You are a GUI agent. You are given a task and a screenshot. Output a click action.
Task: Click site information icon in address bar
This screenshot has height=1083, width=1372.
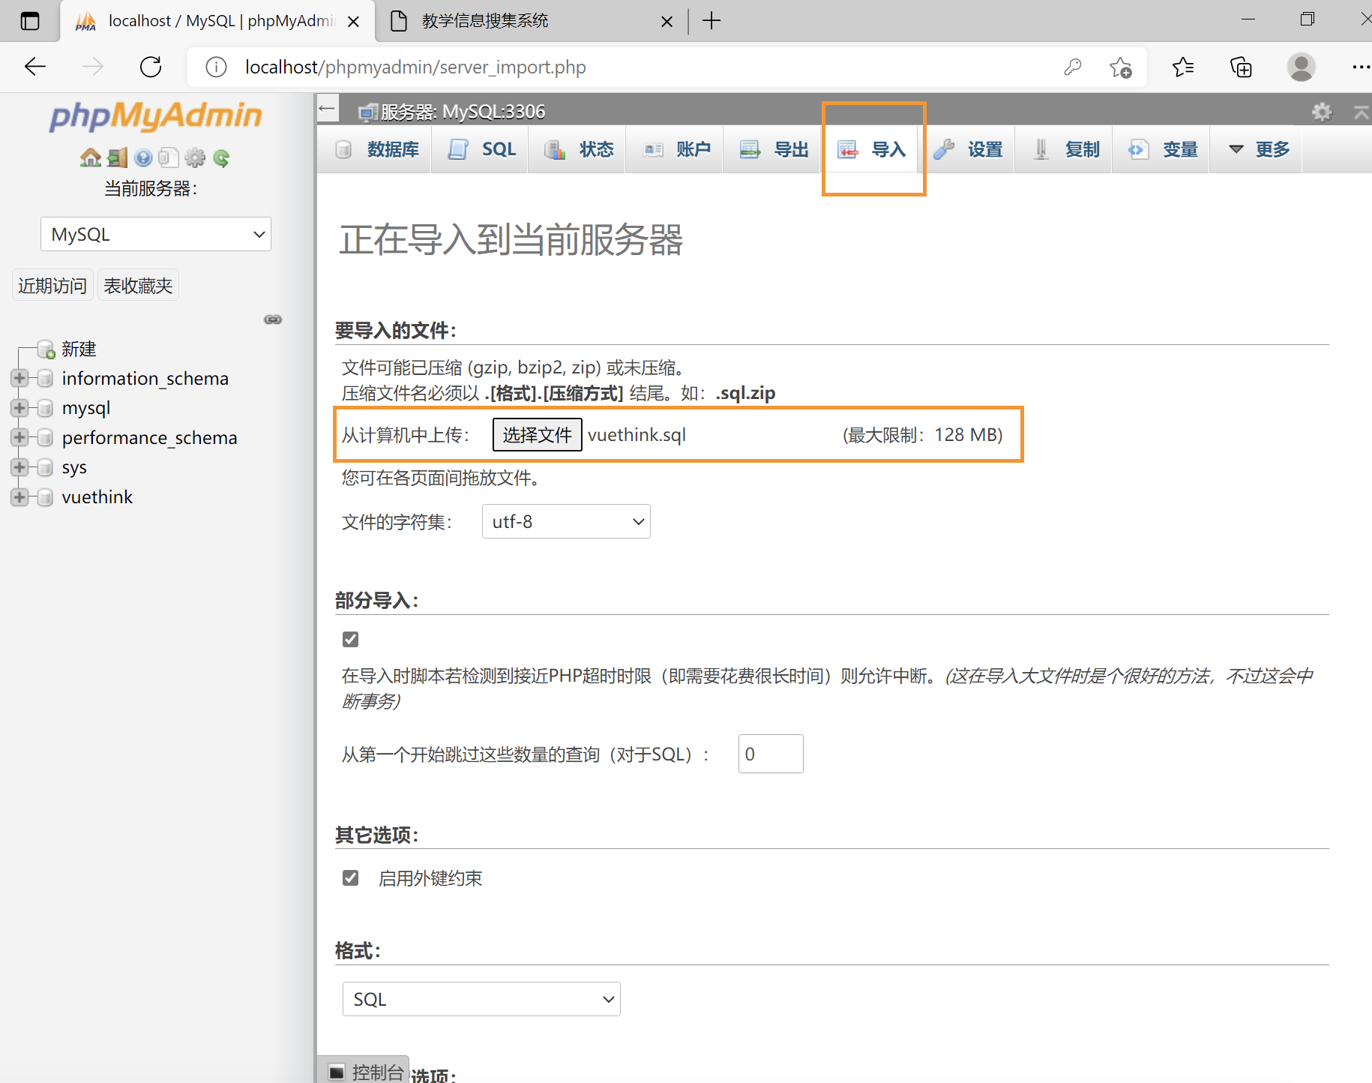pos(216,67)
